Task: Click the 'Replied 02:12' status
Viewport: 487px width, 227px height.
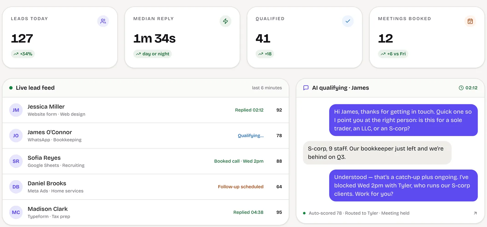Action: (x=249, y=110)
